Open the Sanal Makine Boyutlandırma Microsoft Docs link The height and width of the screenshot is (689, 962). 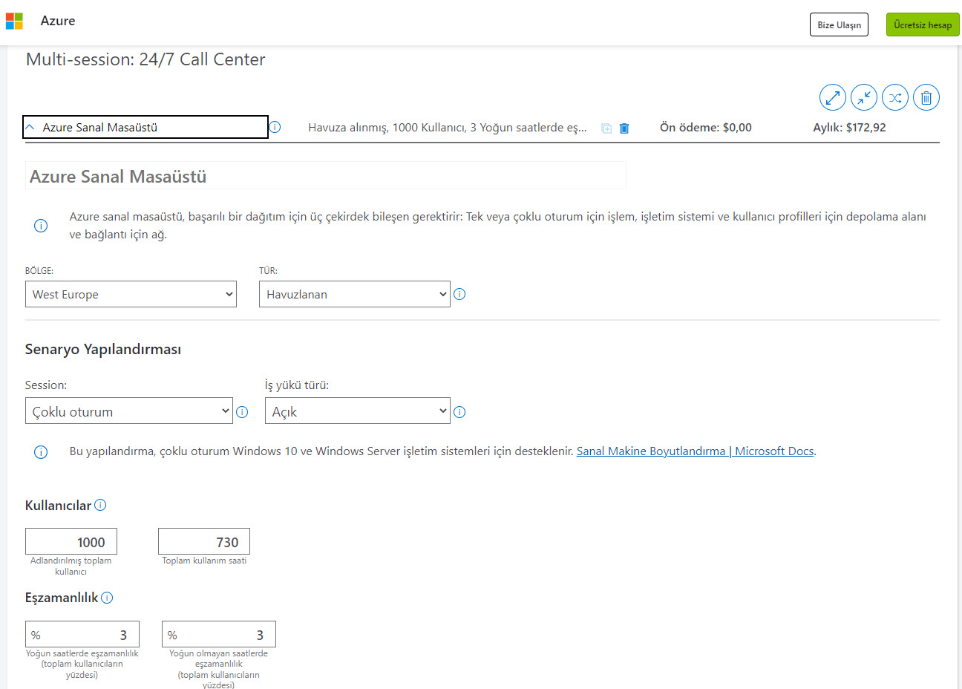click(x=695, y=451)
